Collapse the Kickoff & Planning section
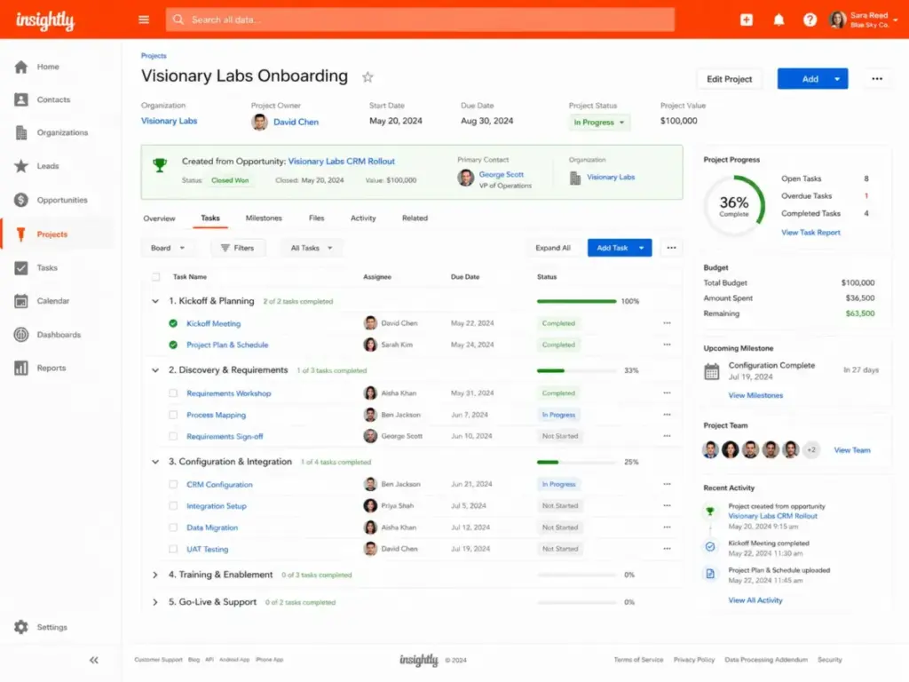 click(x=154, y=301)
